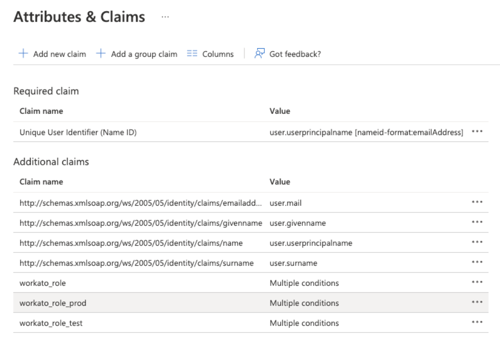Click the Columns list icon
Screen dimensions: 500x348
pos(192,54)
